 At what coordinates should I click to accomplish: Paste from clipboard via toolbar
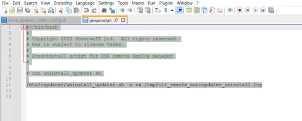tap(76, 11)
